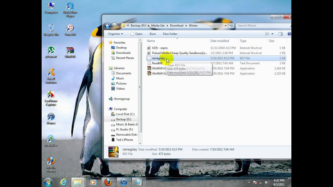
Task: Click the Burn toolbar button
Action: coord(153,34)
